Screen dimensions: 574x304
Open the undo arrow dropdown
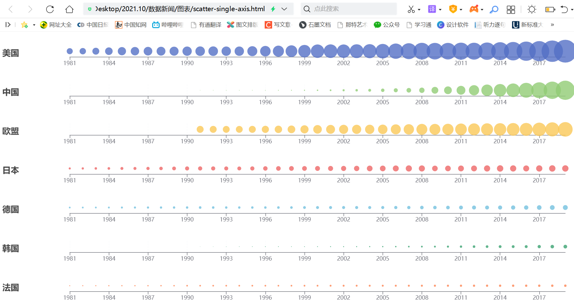(x=572, y=10)
